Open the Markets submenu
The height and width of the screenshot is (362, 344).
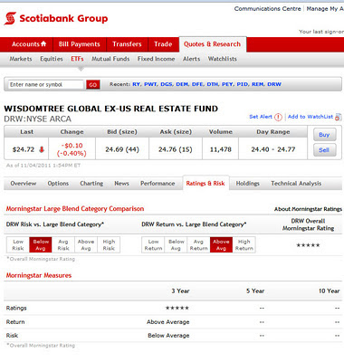[x=21, y=59]
